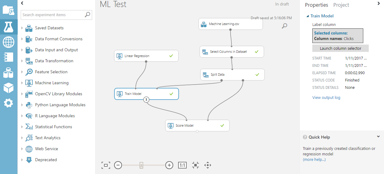
Task: Select the Select Columns in Dataset module
Action: click(x=232, y=52)
